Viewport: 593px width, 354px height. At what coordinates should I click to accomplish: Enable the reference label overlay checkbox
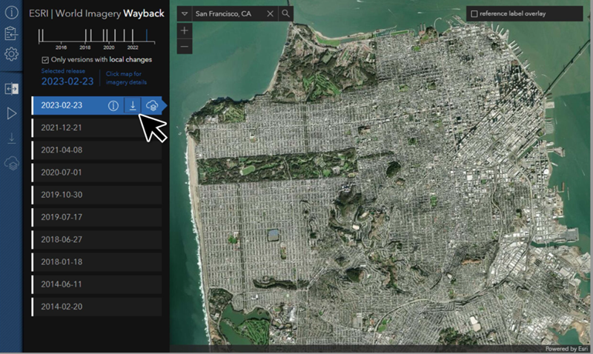point(474,13)
